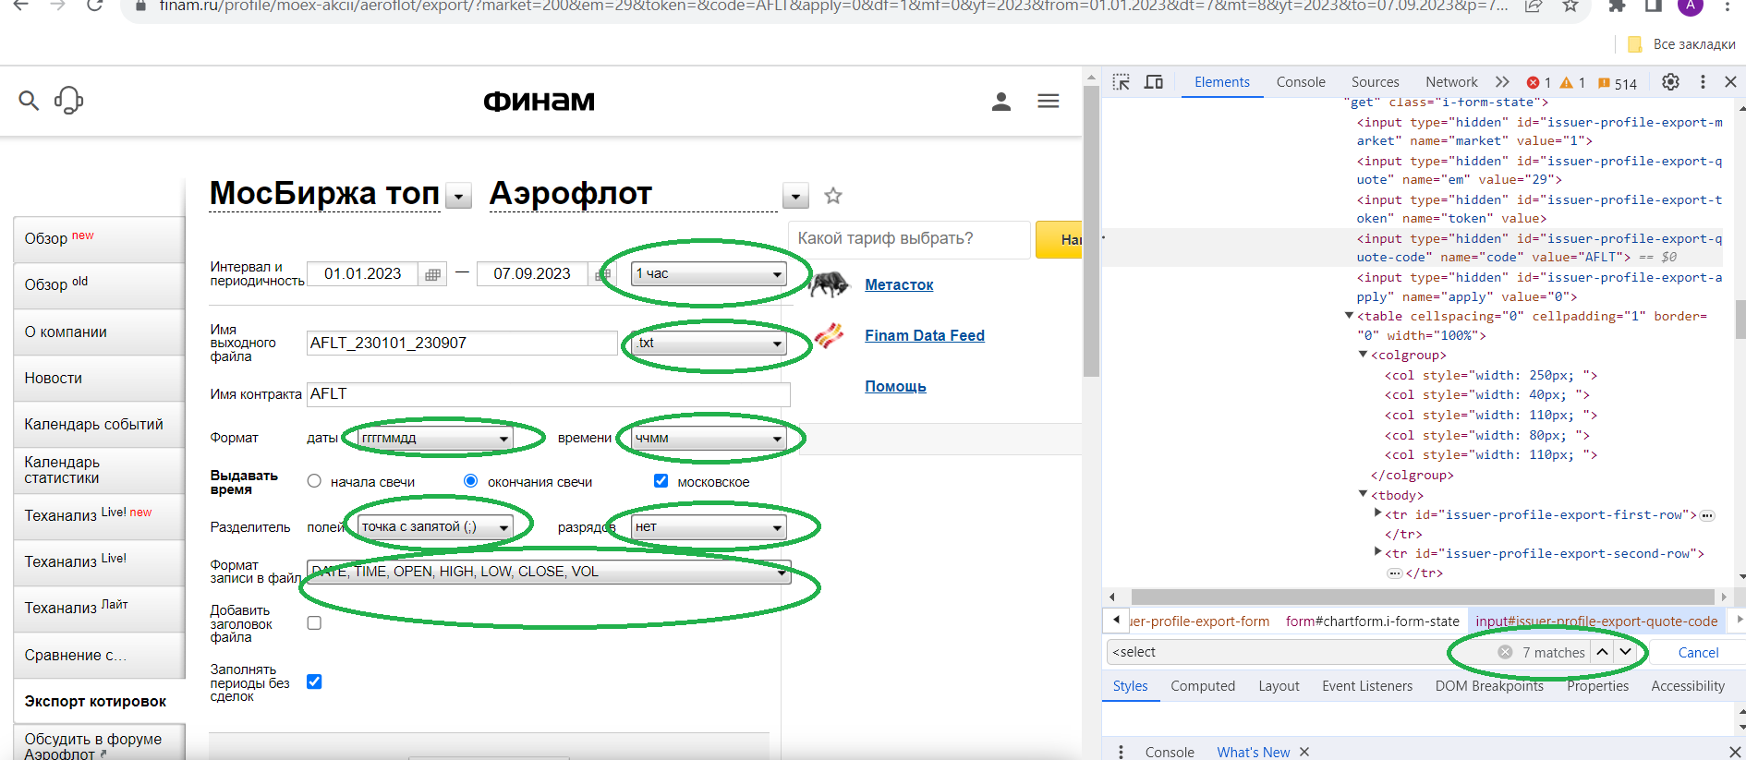Toggle the московское time checkbox
The width and height of the screenshot is (1746, 760).
pyautogui.click(x=661, y=481)
